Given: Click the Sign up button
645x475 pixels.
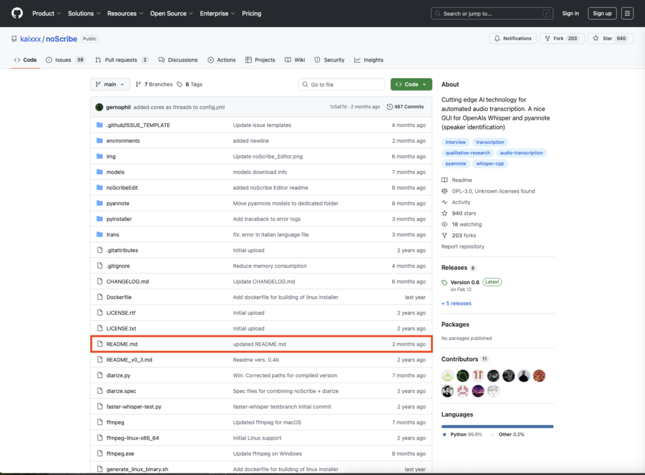Looking at the screenshot, I should click(602, 13).
